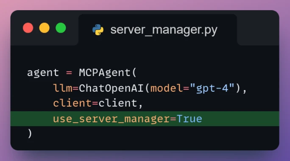Click the opening parenthesis after MCPAgent
Image resolution: width=290 pixels, height=161 pixels.
tap(134, 73)
